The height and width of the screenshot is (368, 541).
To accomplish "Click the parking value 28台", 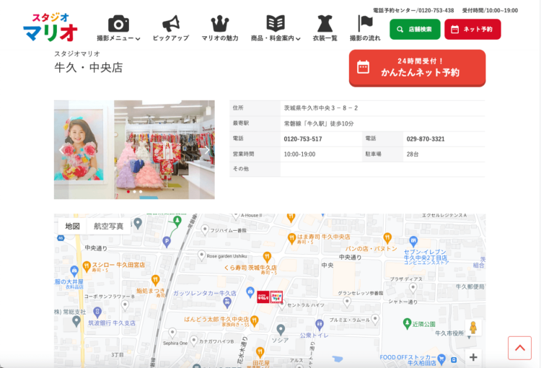I will [413, 154].
